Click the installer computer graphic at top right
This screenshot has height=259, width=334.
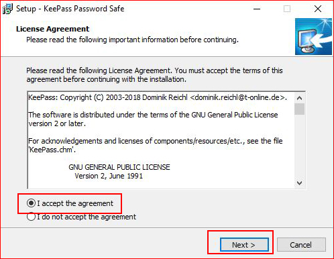(x=313, y=37)
